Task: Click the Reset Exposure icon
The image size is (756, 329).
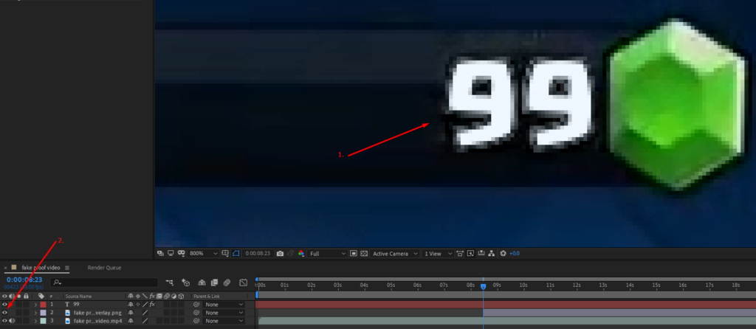Action: 504,253
